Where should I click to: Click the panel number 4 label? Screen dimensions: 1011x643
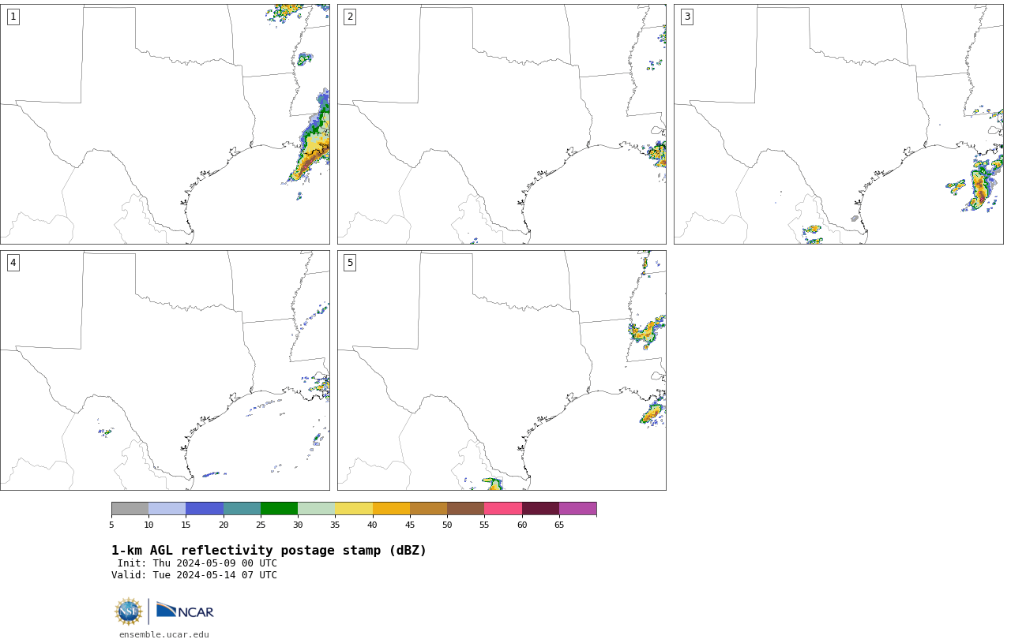pos(13,263)
